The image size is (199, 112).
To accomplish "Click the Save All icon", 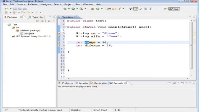I will [x=20, y=9].
